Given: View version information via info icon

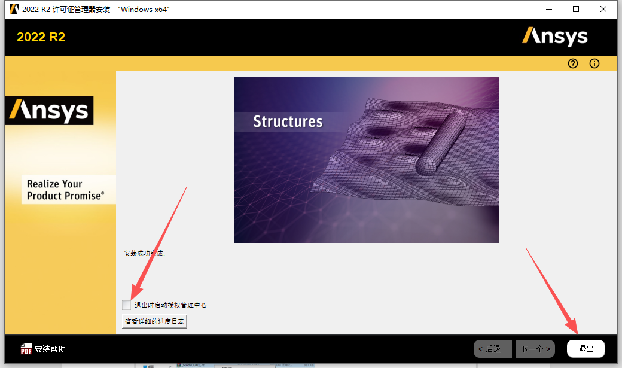Looking at the screenshot, I should click(594, 63).
